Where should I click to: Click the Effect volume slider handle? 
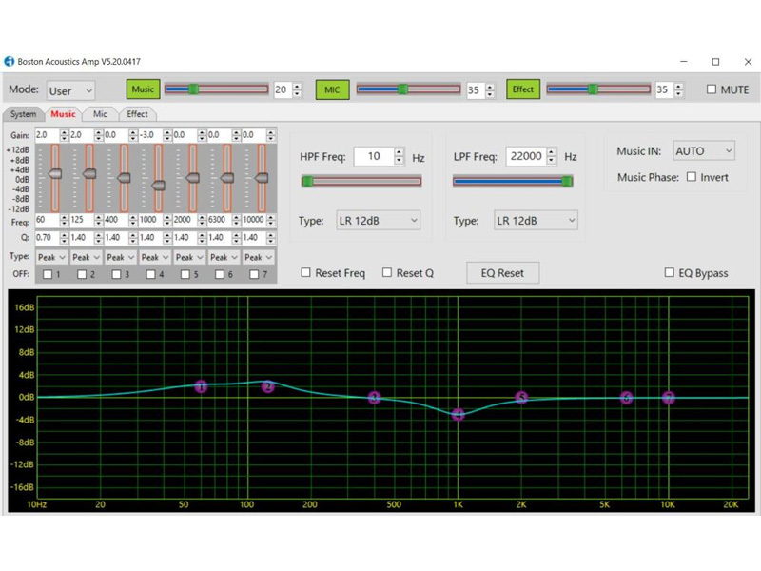pos(593,89)
